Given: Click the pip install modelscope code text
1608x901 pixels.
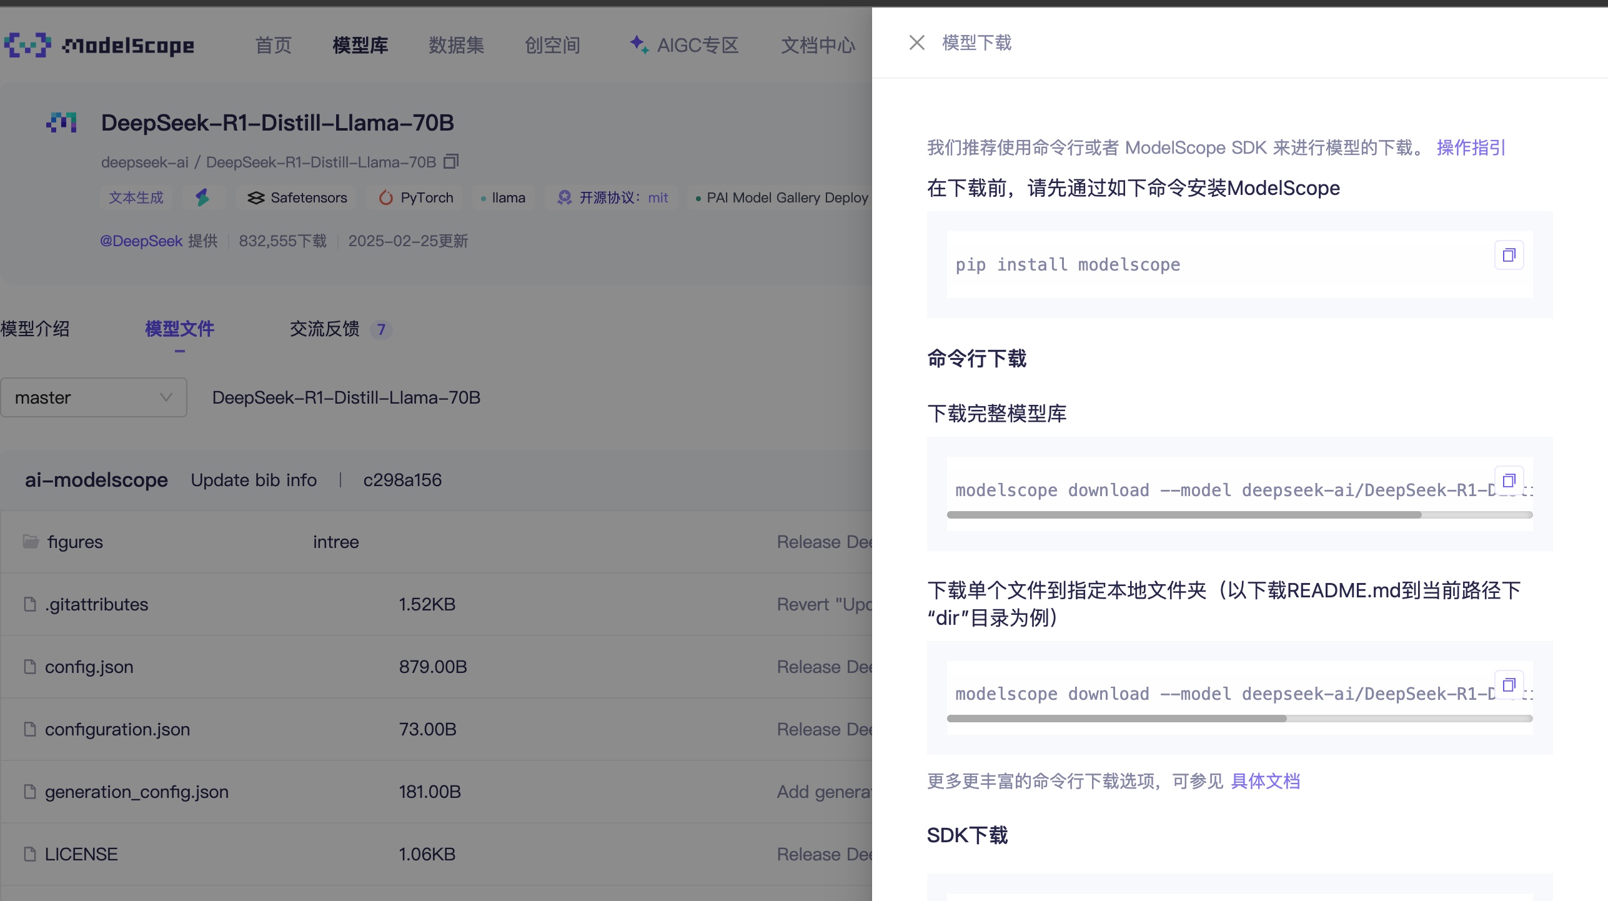Looking at the screenshot, I should point(1068,265).
